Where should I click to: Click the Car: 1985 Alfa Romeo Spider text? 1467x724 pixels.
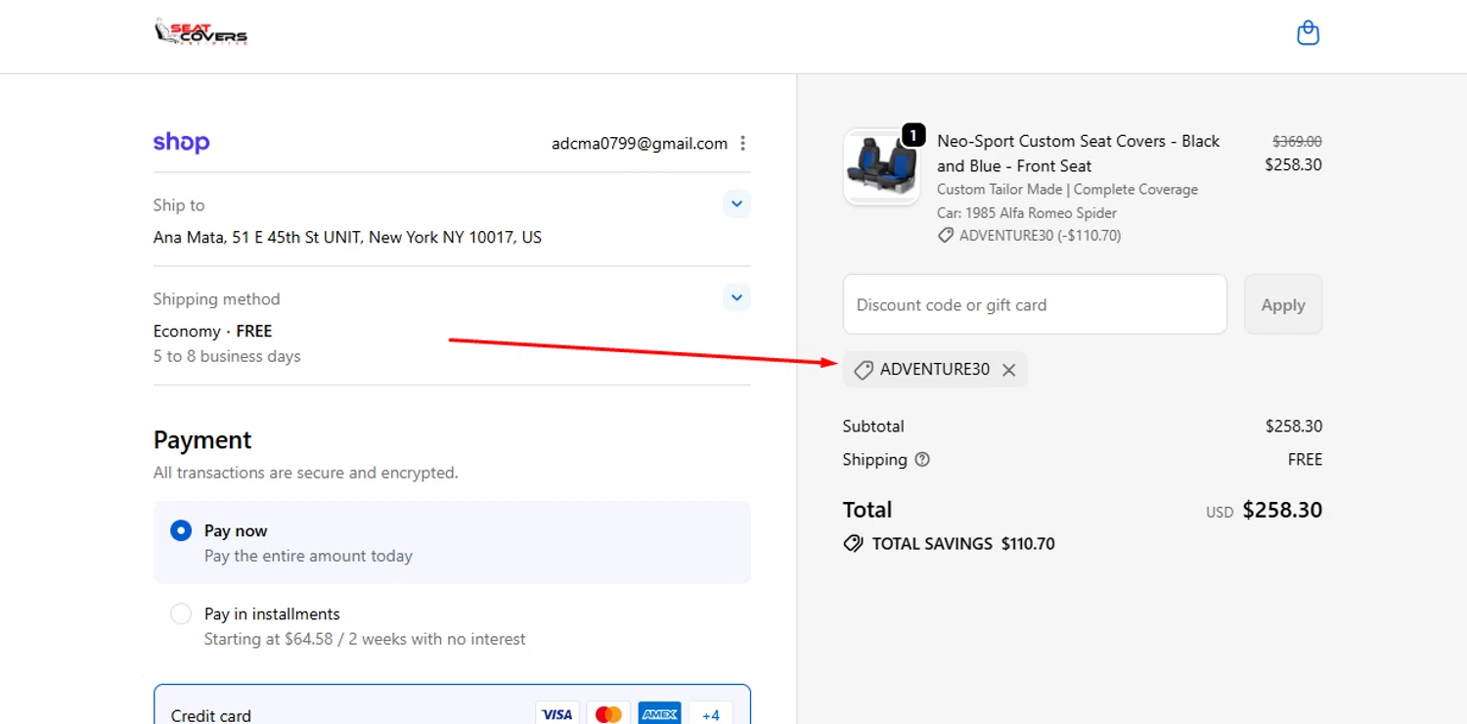pos(1027,212)
